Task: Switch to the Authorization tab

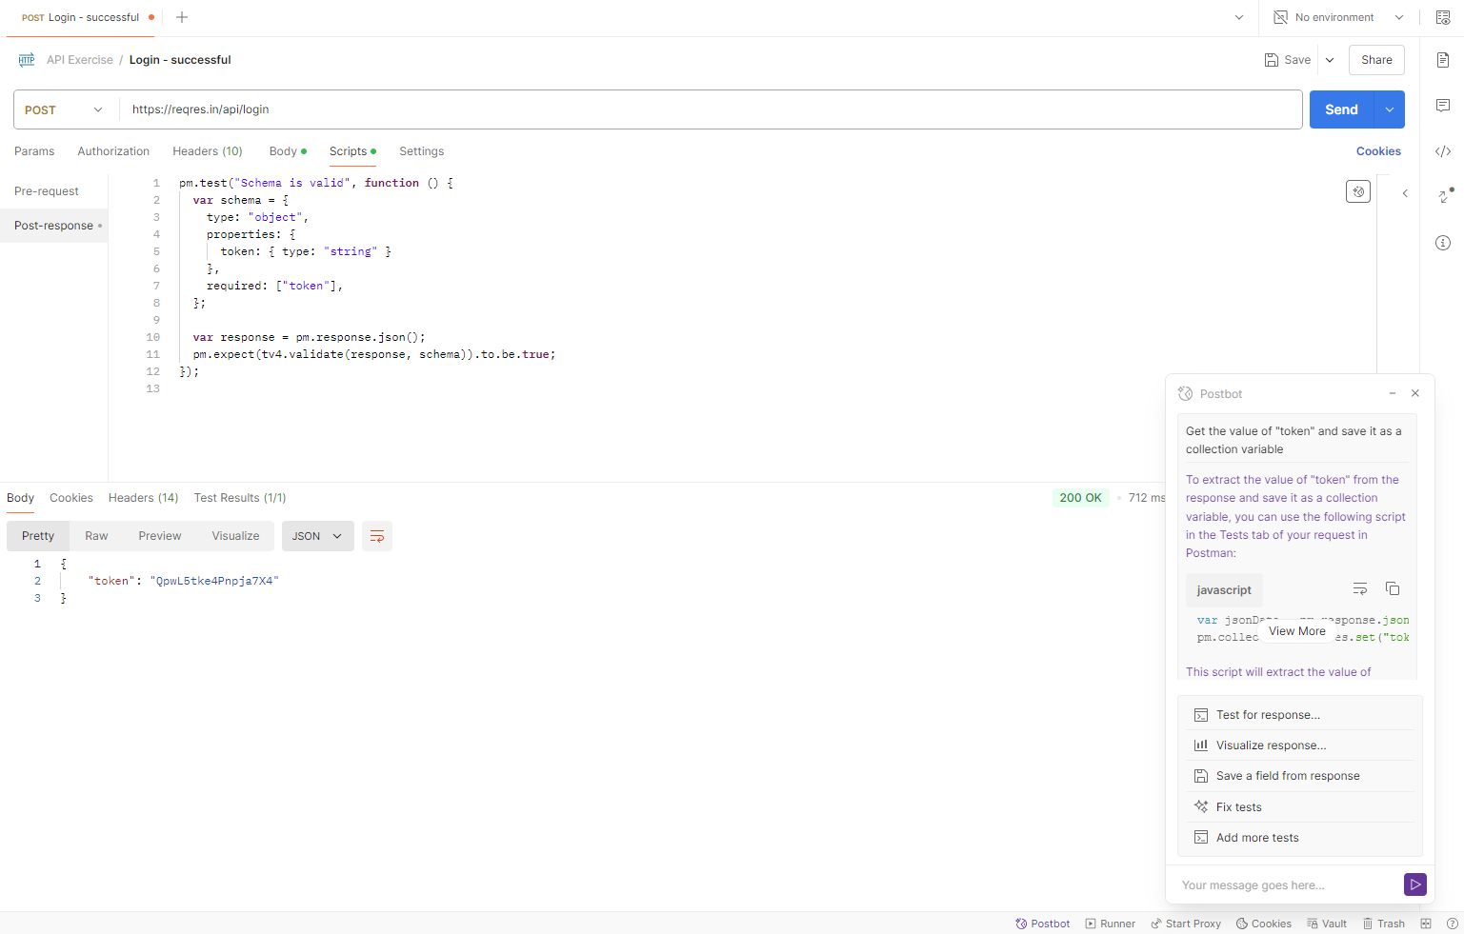Action: (x=113, y=151)
